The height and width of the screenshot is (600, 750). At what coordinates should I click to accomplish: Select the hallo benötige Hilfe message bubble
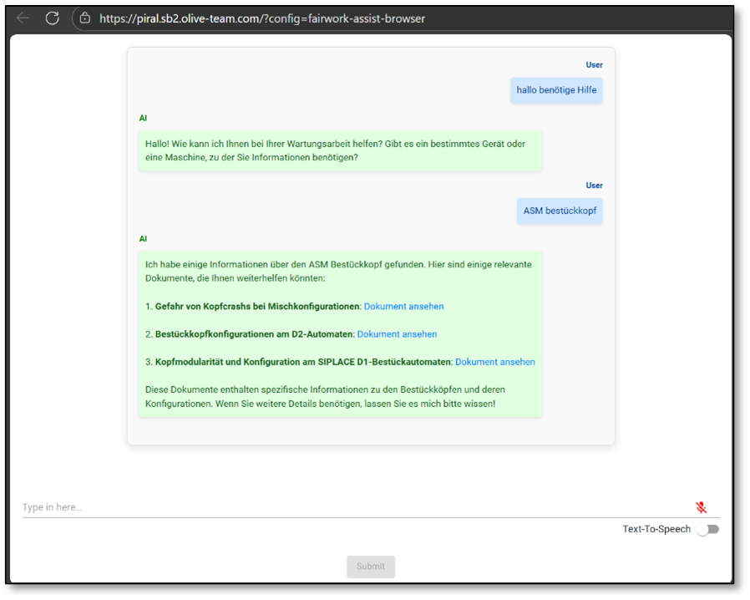click(x=556, y=90)
